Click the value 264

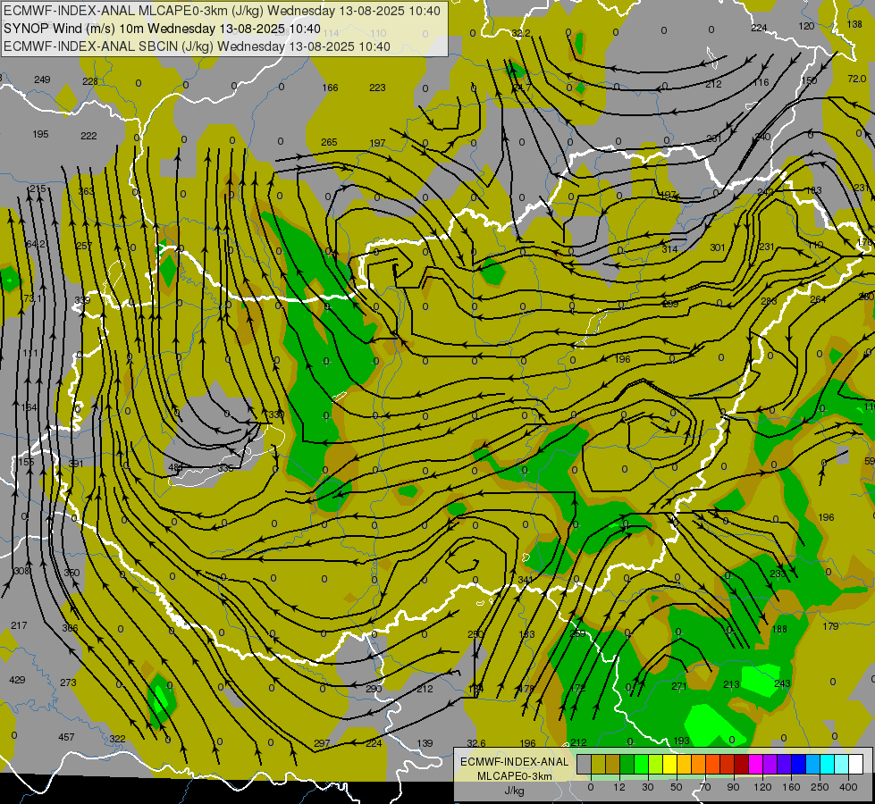tap(818, 299)
